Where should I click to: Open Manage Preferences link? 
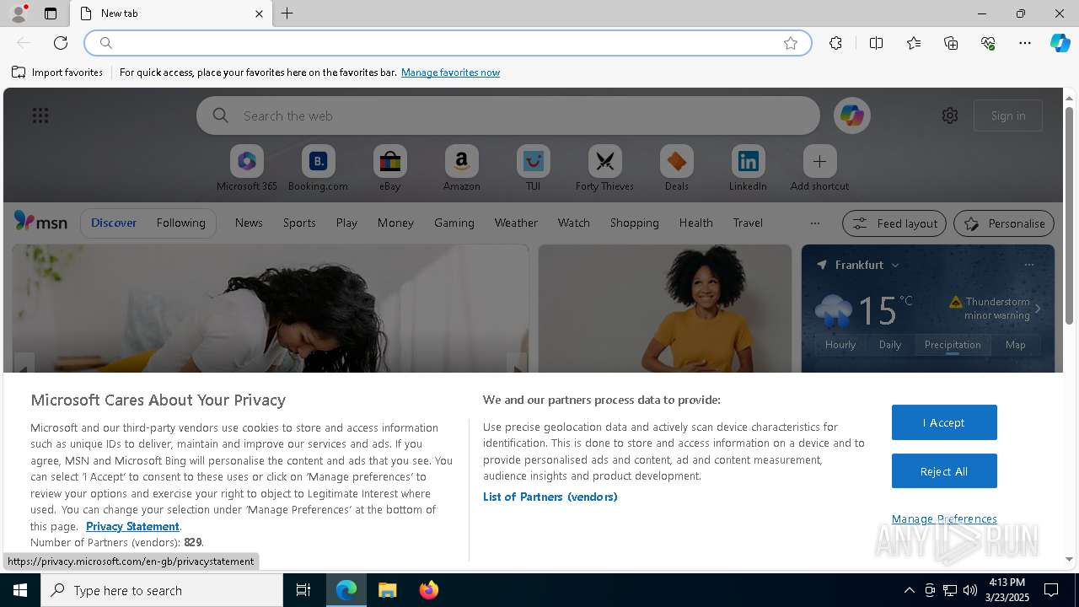[x=944, y=518]
